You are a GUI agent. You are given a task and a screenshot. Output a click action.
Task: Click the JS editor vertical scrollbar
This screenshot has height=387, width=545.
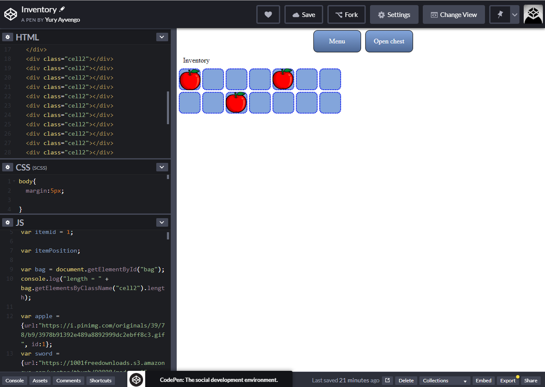coord(168,235)
